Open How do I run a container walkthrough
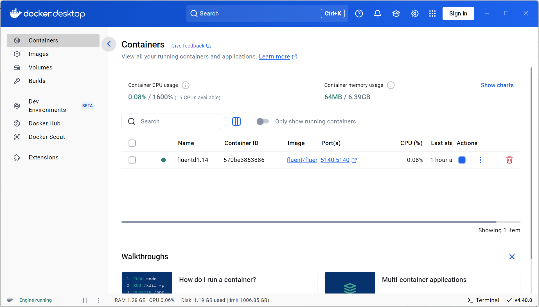This screenshot has width=539, height=307. [x=219, y=283]
